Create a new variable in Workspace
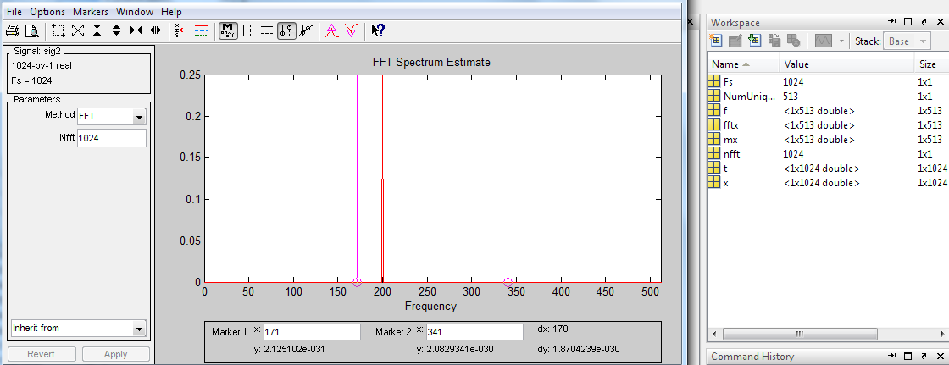This screenshot has width=949, height=365. pyautogui.click(x=716, y=41)
